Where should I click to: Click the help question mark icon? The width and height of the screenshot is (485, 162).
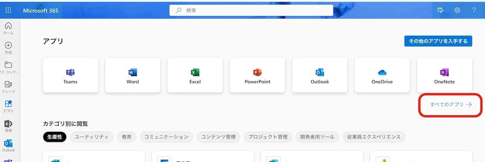coord(474,10)
